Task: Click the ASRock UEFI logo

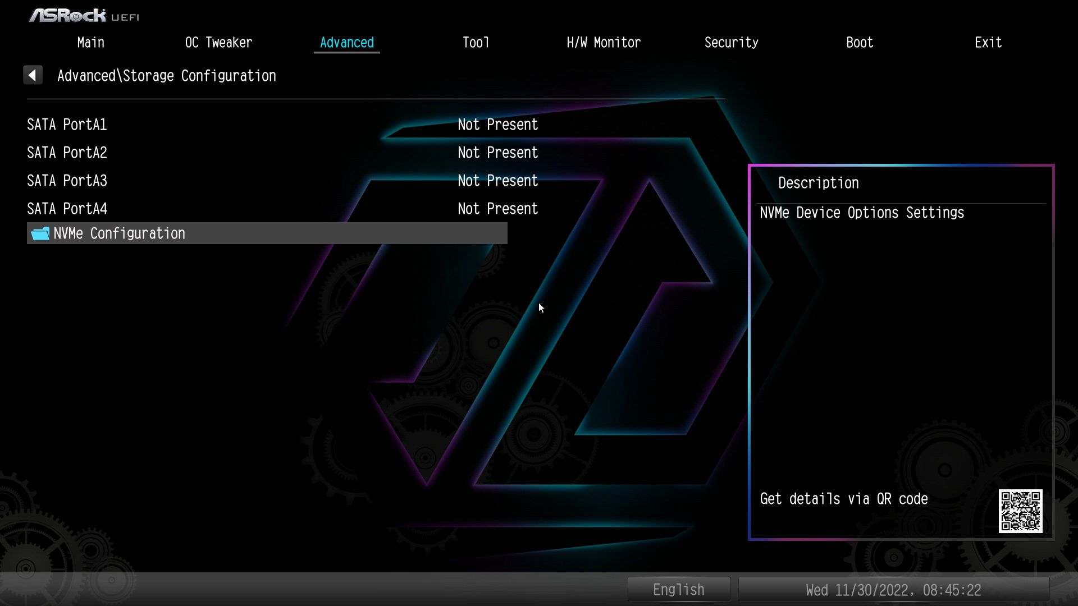Action: click(x=84, y=16)
